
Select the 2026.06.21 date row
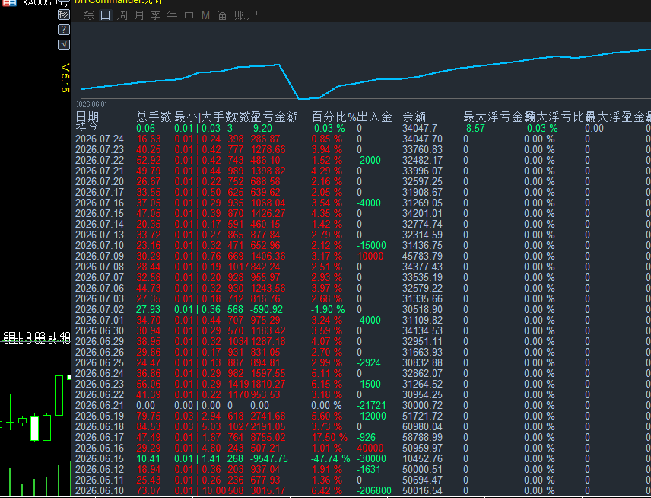coord(100,406)
